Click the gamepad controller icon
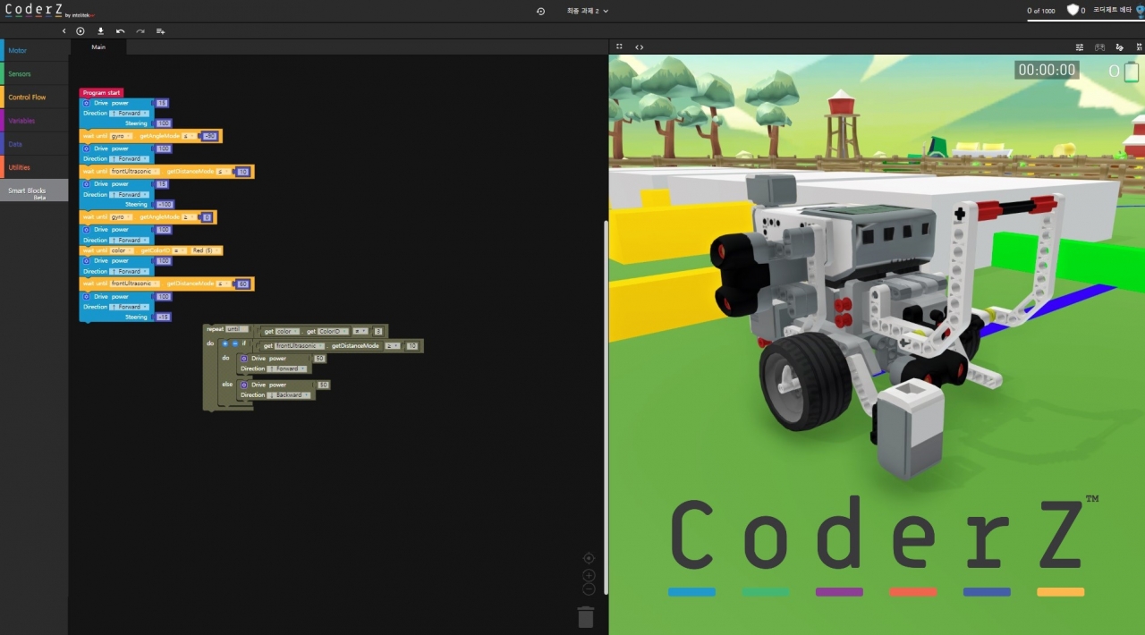 [1099, 47]
